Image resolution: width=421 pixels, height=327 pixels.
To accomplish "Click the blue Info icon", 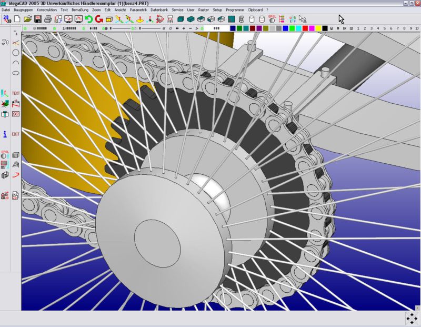I will (x=5, y=134).
